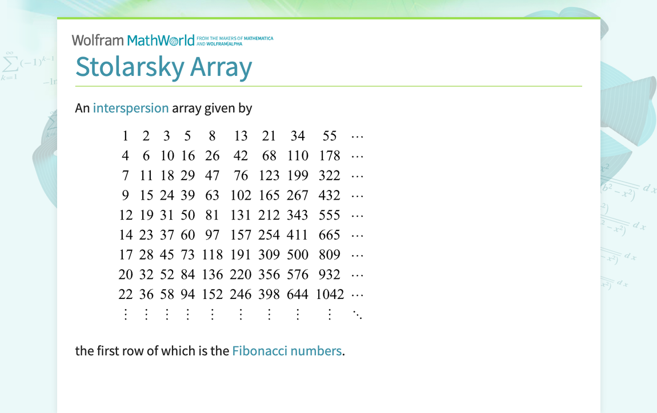Screen dimensions: 657x413
Task: Click the horizontal ellipsis ending the first row
Action: tap(358, 136)
